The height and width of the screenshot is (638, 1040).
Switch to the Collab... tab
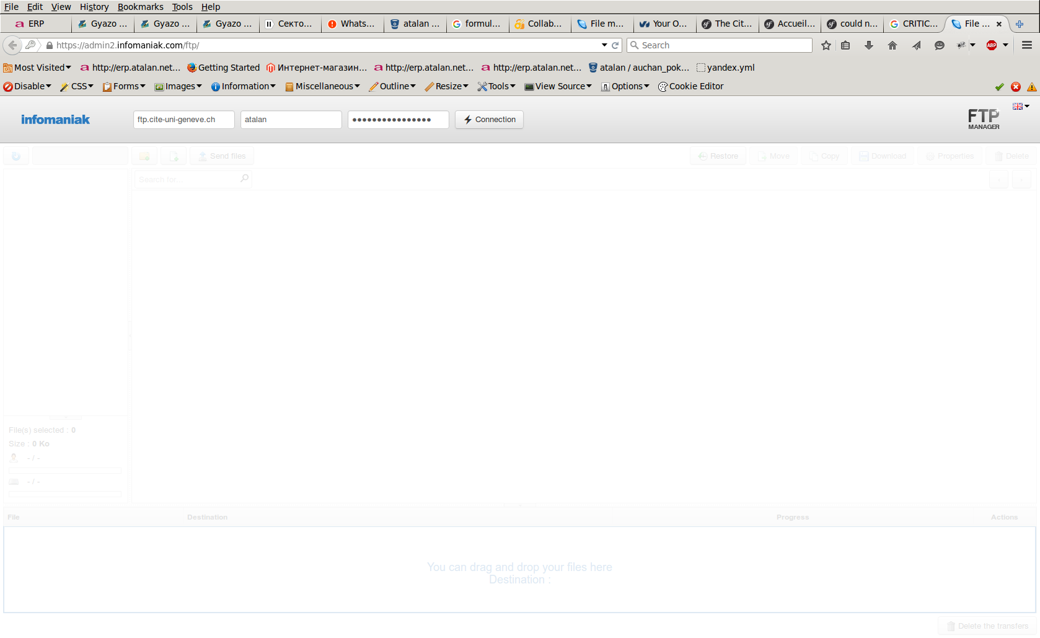click(539, 24)
